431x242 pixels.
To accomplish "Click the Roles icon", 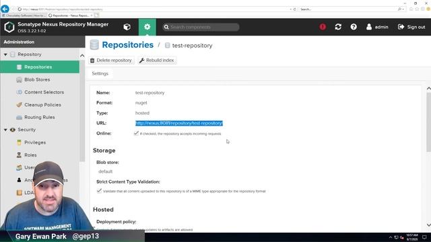I will [19, 155].
